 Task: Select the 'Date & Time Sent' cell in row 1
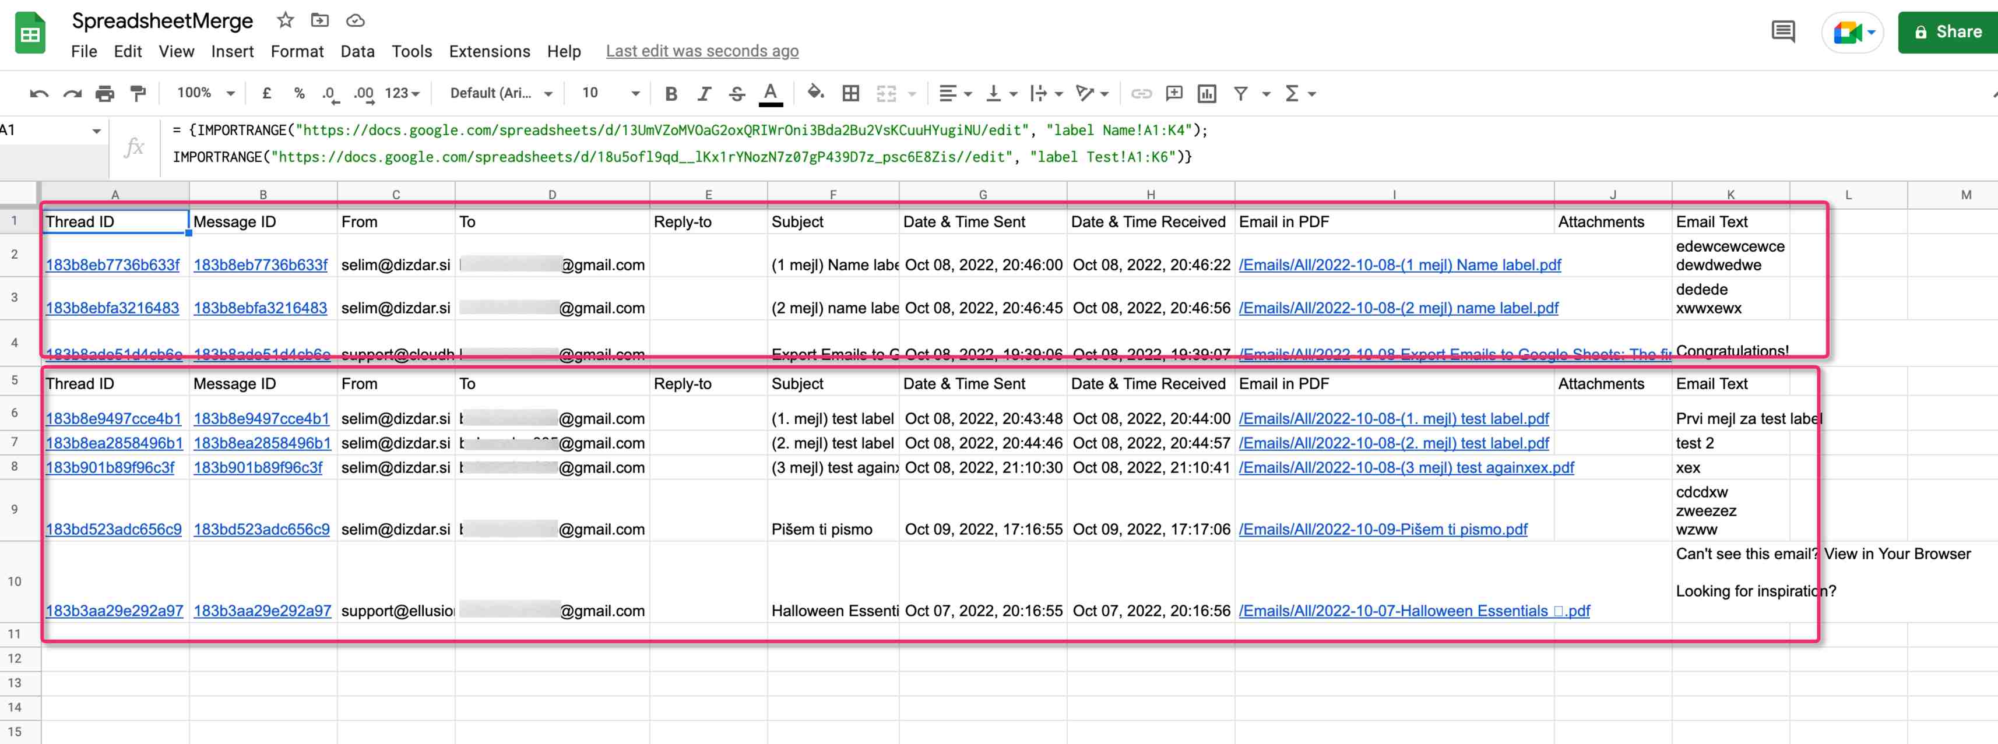[x=983, y=221]
